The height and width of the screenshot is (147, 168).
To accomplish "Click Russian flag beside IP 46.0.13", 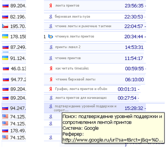I will pyautogui.click(x=6, y=68).
